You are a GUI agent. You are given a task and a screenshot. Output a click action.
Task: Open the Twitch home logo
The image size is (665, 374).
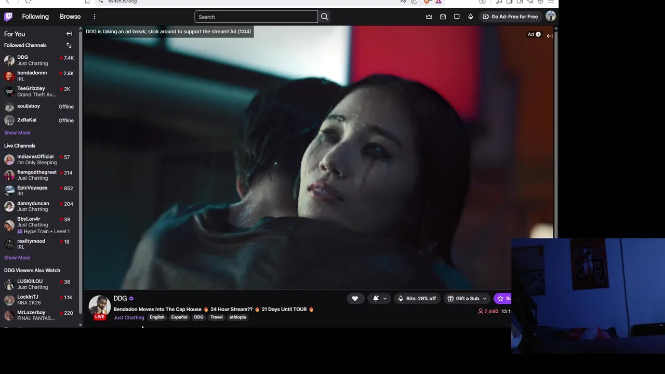tap(8, 17)
